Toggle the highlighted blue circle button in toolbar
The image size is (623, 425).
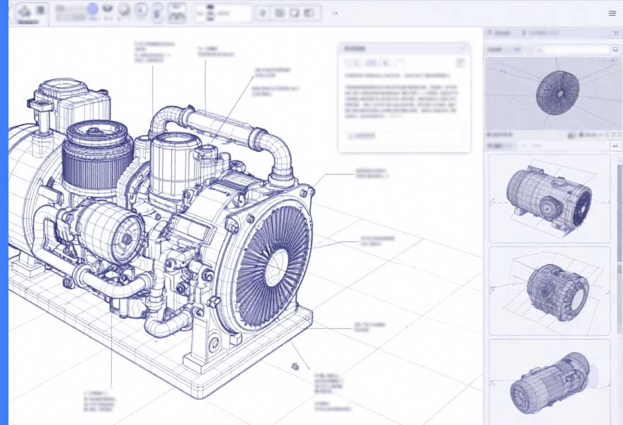93,10
